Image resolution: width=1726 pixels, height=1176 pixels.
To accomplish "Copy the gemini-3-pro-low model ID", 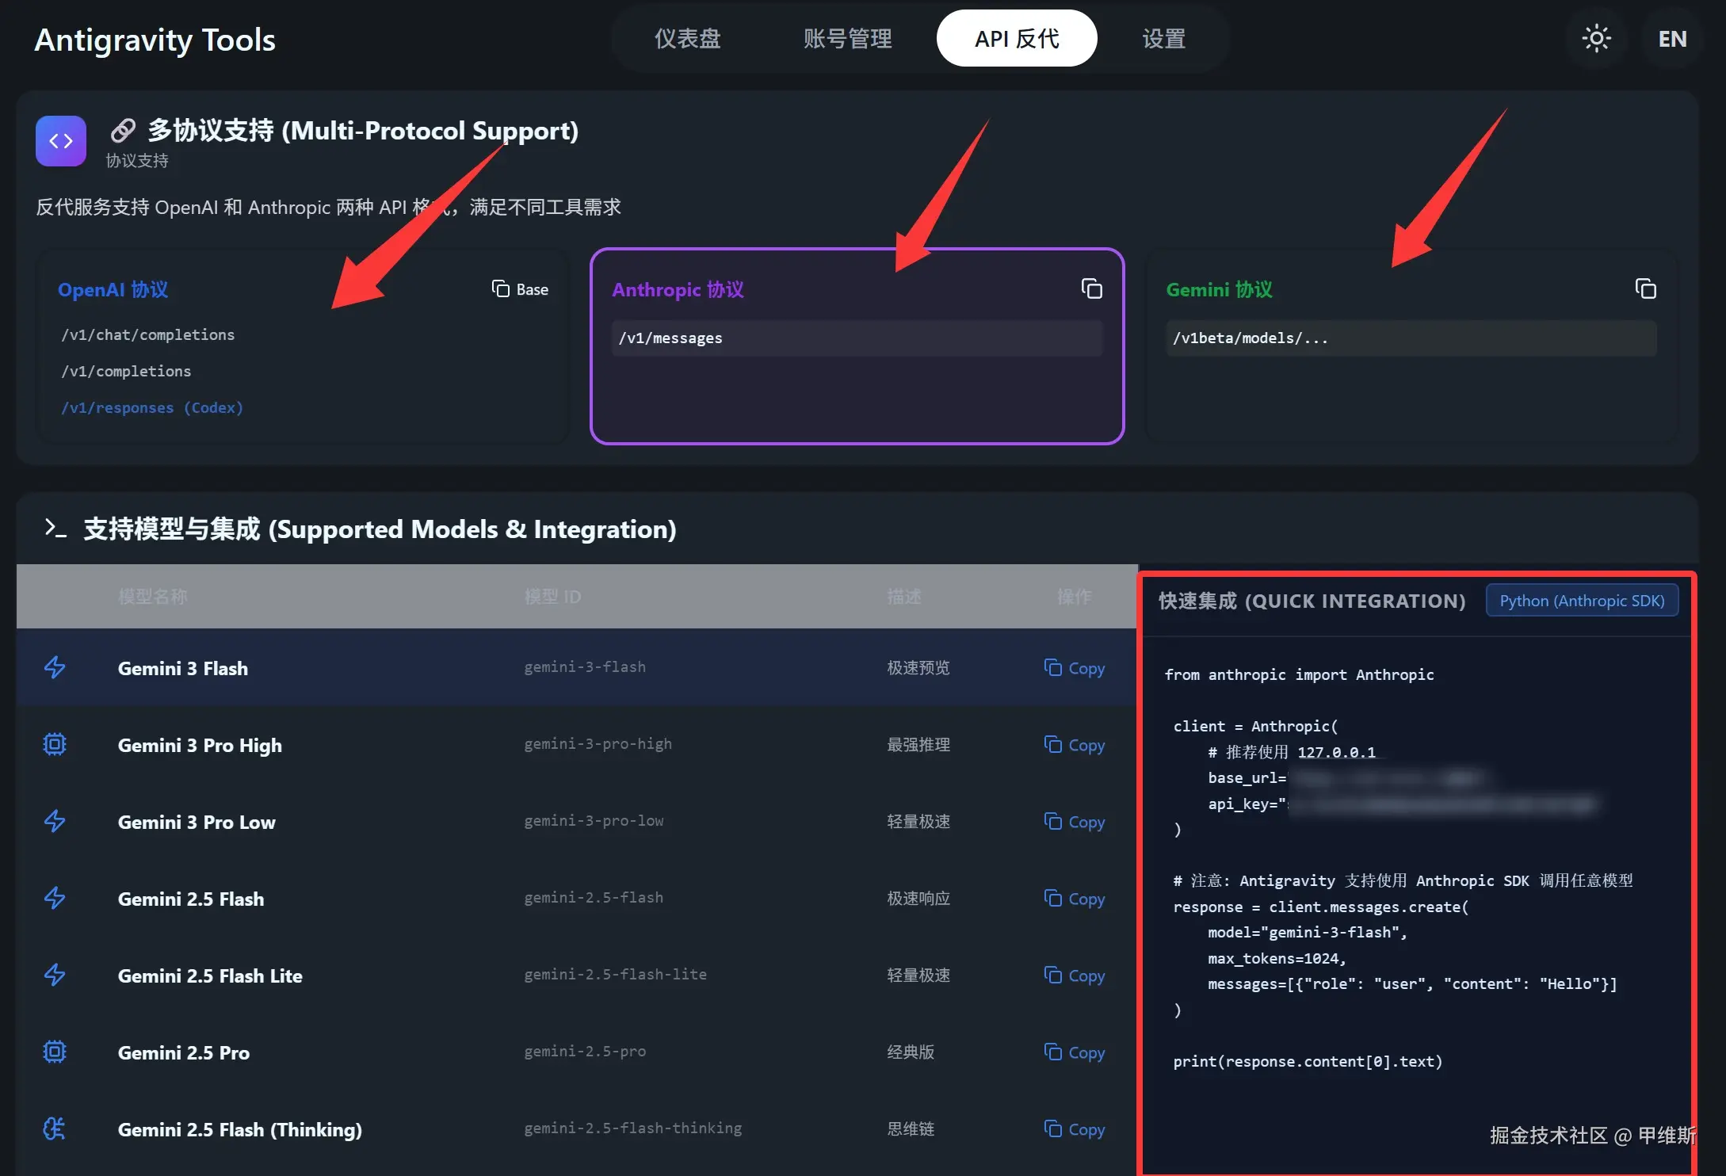I will (1074, 822).
